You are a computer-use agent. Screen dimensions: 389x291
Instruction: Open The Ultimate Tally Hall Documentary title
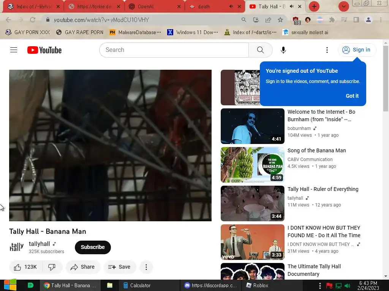coord(314,270)
